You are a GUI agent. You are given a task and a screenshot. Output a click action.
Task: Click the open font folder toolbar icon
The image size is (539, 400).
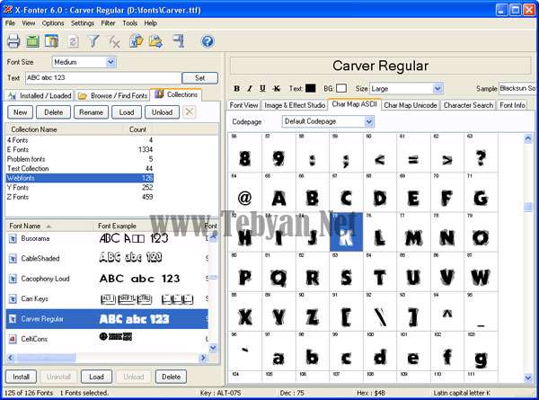(155, 41)
